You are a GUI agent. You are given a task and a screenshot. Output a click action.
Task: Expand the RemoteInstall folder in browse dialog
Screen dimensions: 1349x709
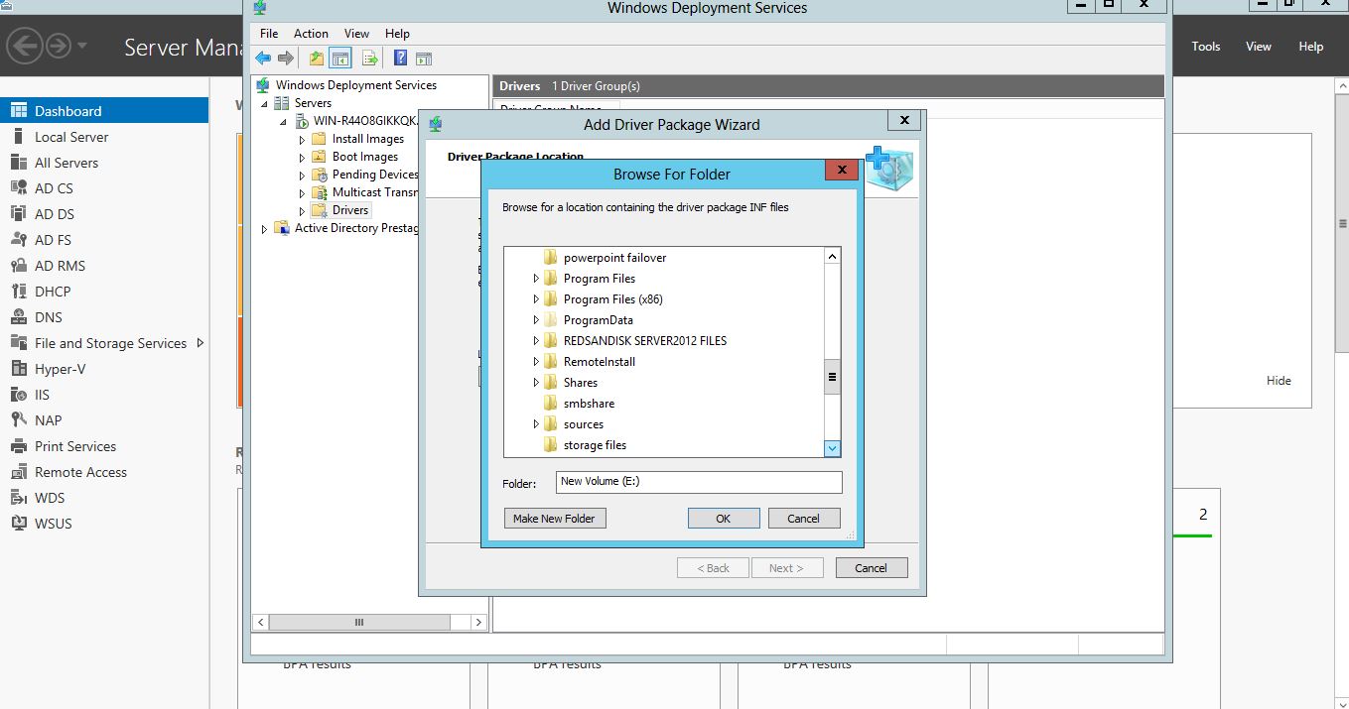(537, 362)
